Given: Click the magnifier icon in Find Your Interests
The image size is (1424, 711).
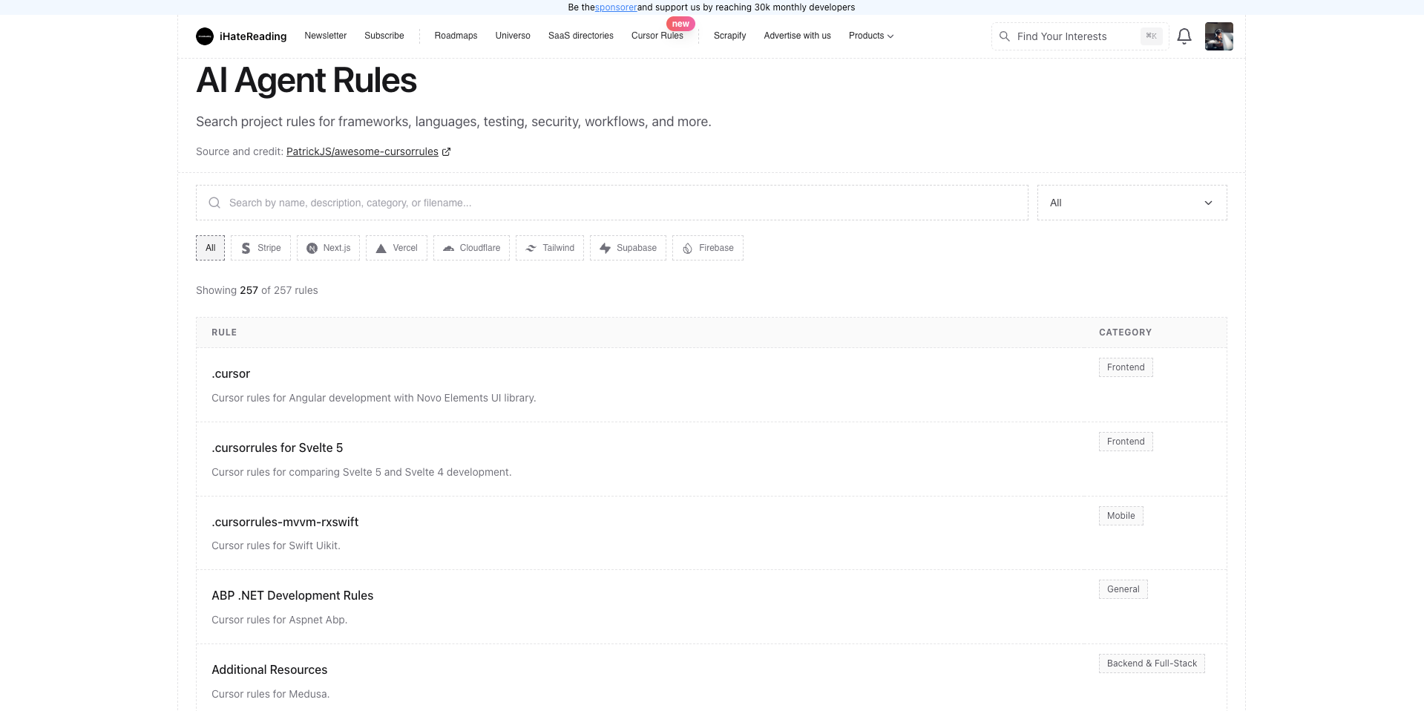Looking at the screenshot, I should 1005,36.
